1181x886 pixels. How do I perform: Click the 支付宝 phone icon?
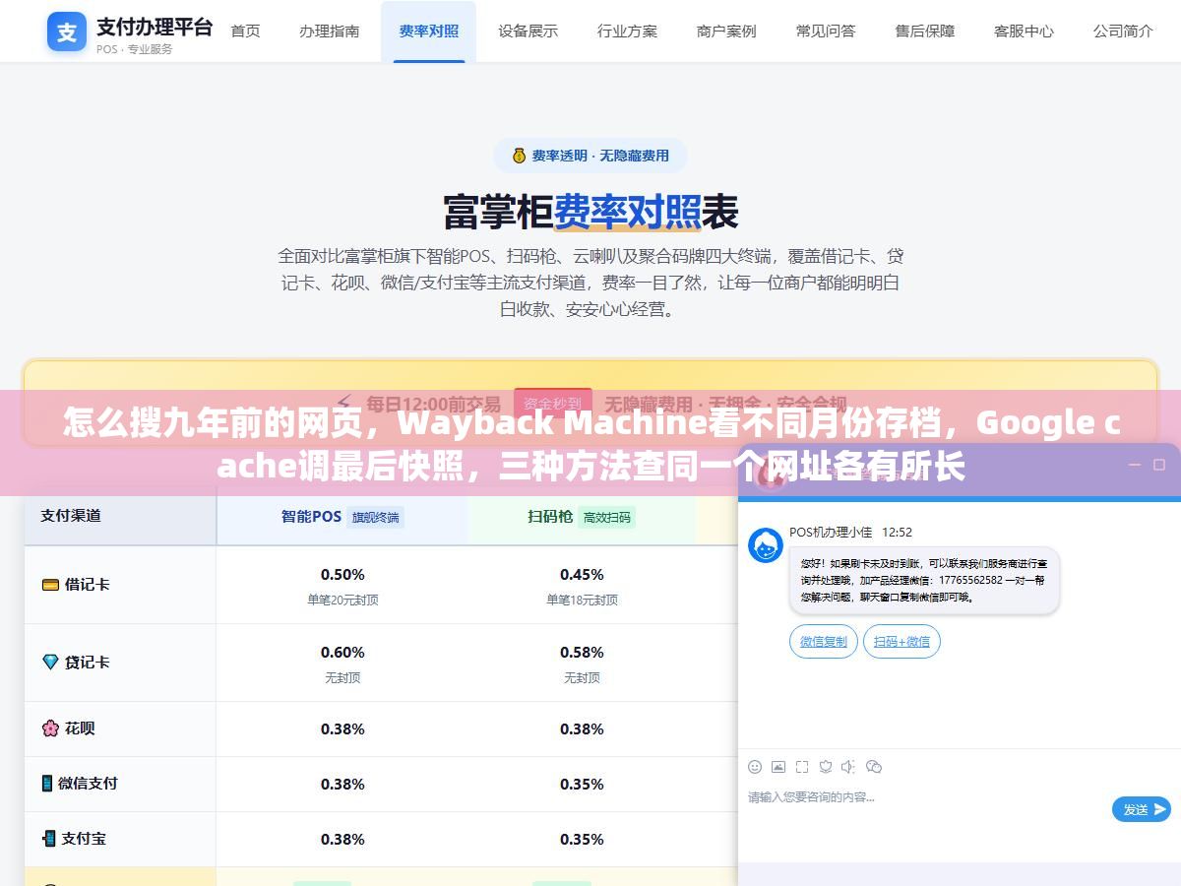click(x=48, y=839)
